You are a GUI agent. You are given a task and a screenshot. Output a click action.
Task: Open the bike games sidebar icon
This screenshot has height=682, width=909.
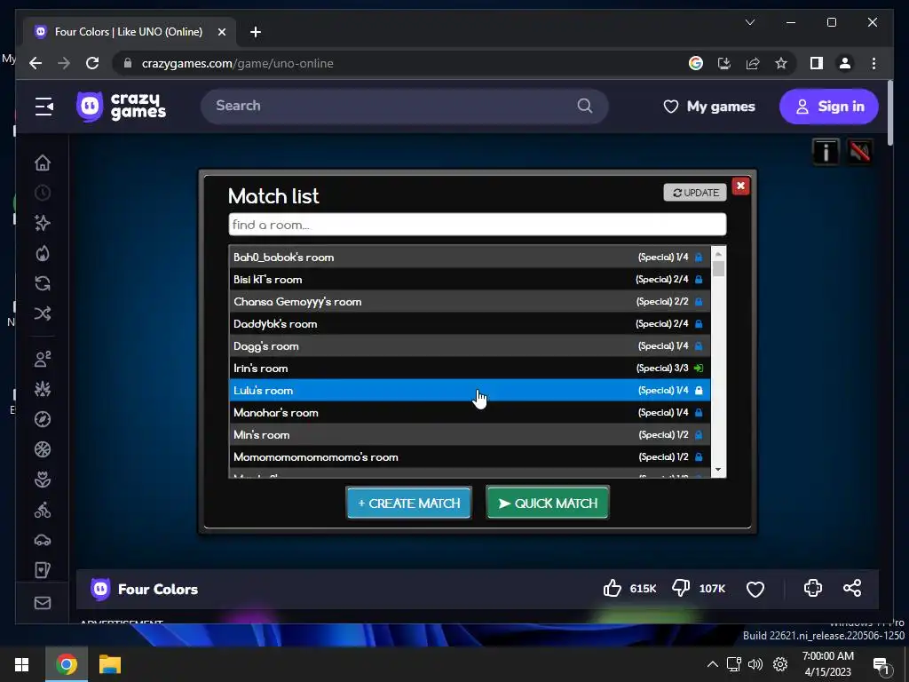click(43, 510)
